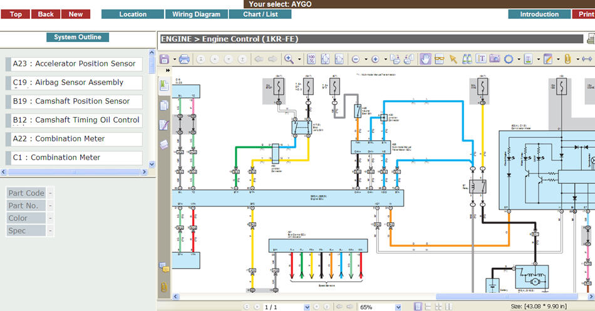Click the binoculars search icon

tap(467, 59)
